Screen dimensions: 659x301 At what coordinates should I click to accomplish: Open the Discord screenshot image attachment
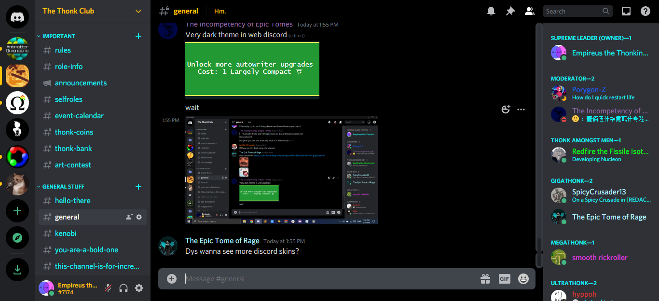282,170
